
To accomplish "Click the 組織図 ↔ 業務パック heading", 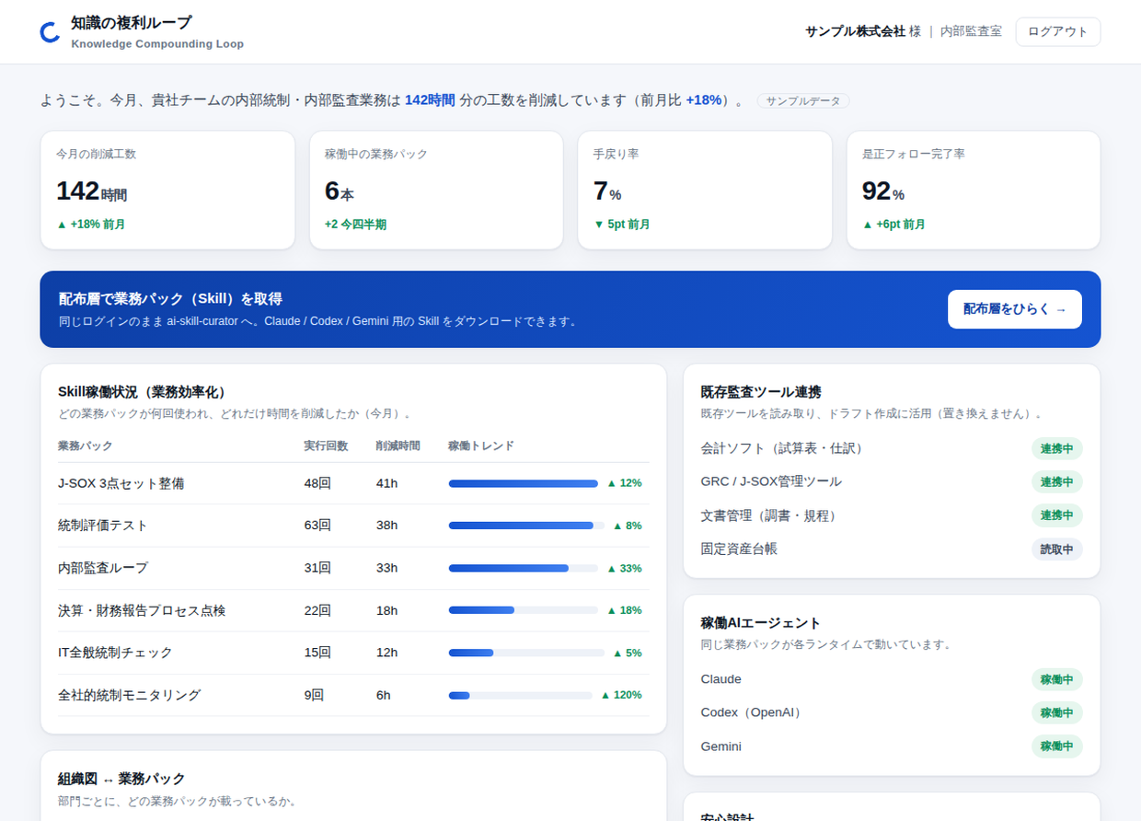I will pyautogui.click(x=121, y=779).
